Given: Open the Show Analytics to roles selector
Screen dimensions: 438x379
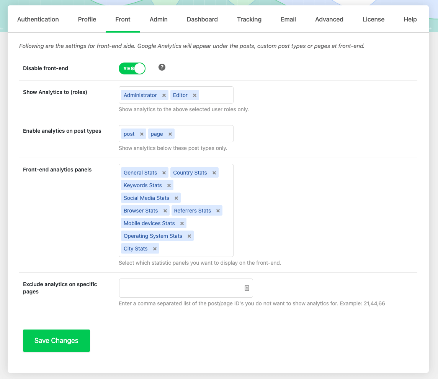Looking at the screenshot, I should [216, 95].
